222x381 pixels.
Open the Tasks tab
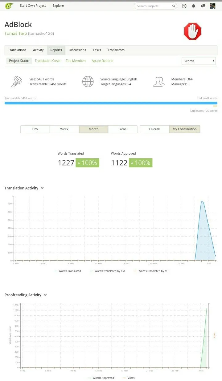(97, 50)
